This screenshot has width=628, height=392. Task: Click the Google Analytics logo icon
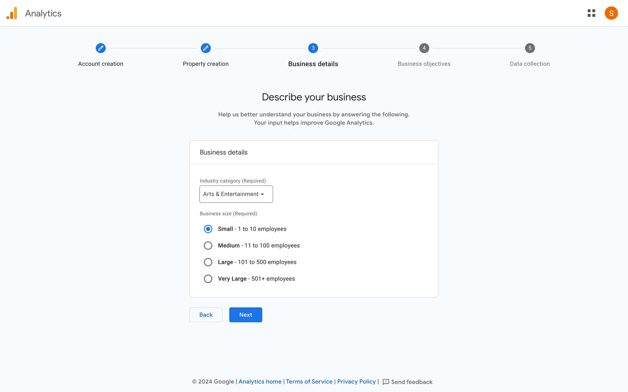pos(12,13)
